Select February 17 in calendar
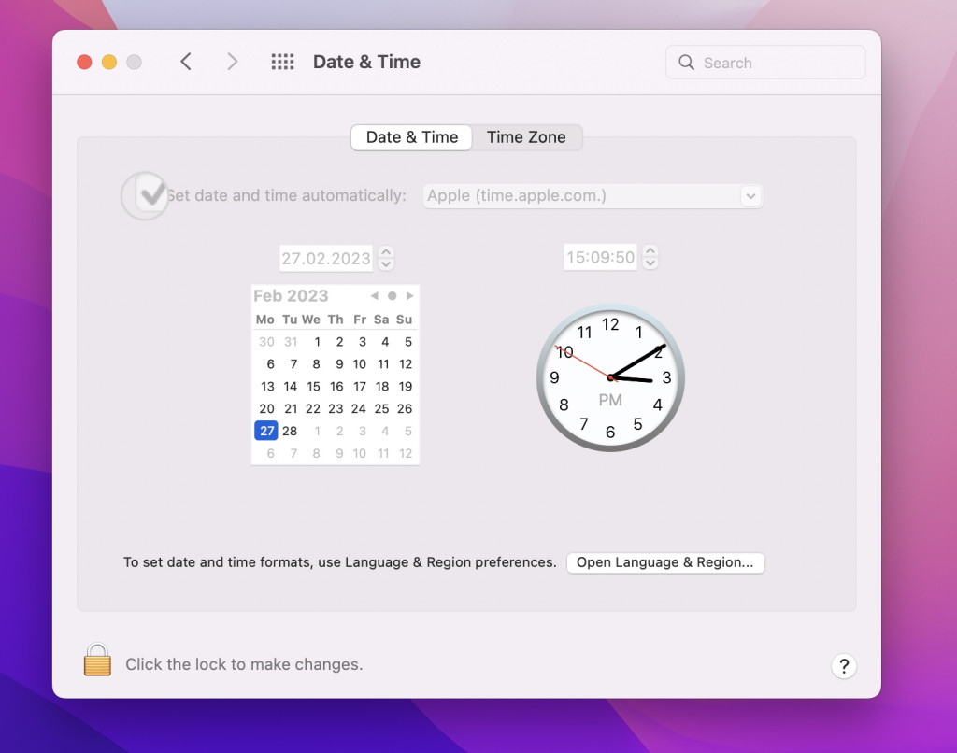 360,386
